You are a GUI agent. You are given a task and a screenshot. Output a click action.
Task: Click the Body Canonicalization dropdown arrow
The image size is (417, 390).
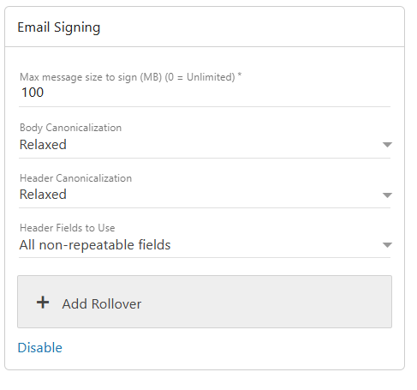click(387, 145)
